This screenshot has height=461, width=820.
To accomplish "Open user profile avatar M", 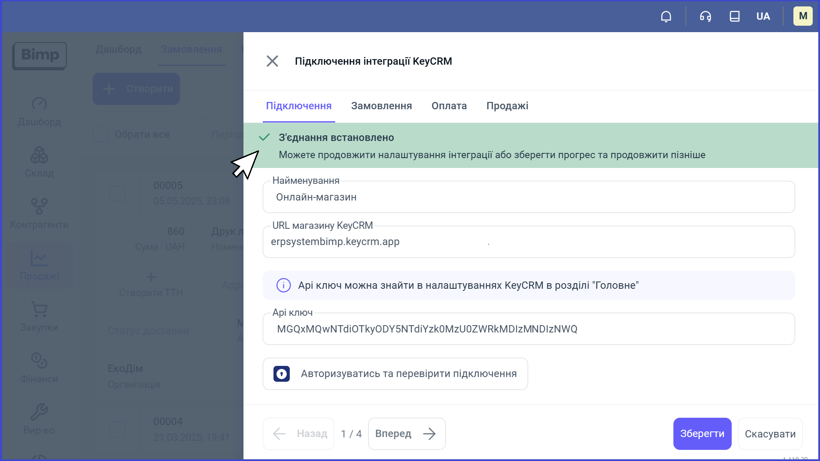I will click(x=802, y=16).
